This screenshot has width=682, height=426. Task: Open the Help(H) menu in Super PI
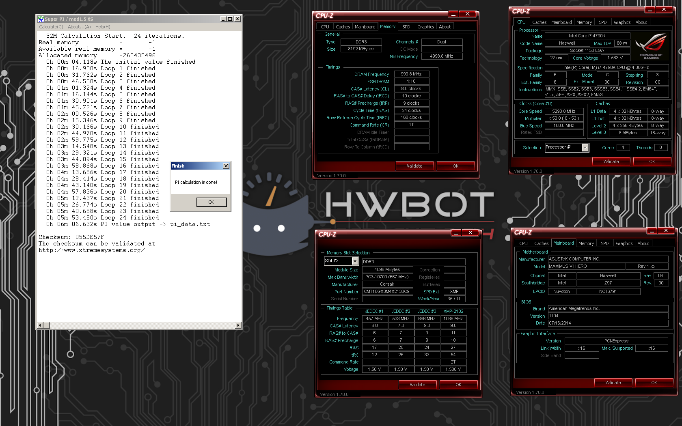pos(103,27)
